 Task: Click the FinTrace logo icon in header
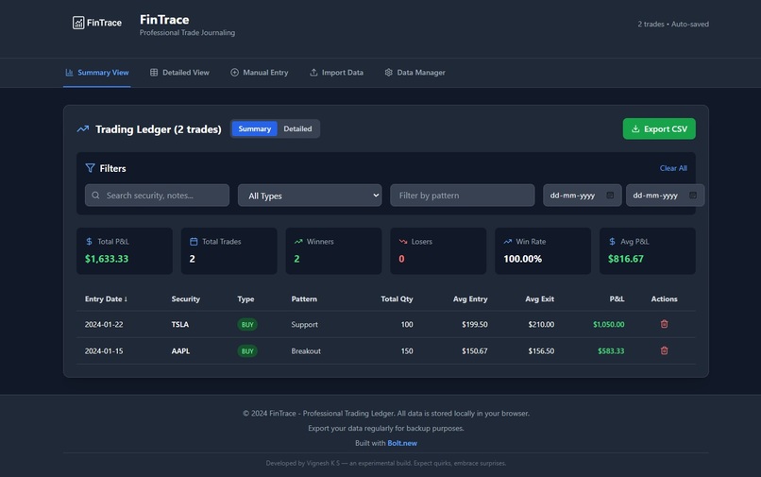pyautogui.click(x=78, y=23)
